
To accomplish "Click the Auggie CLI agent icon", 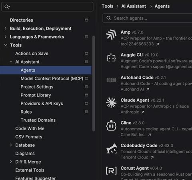I will pos(111,58).
